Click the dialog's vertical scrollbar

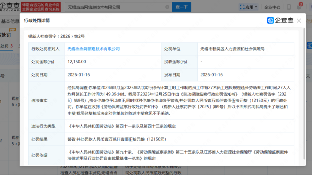tap(304, 94)
